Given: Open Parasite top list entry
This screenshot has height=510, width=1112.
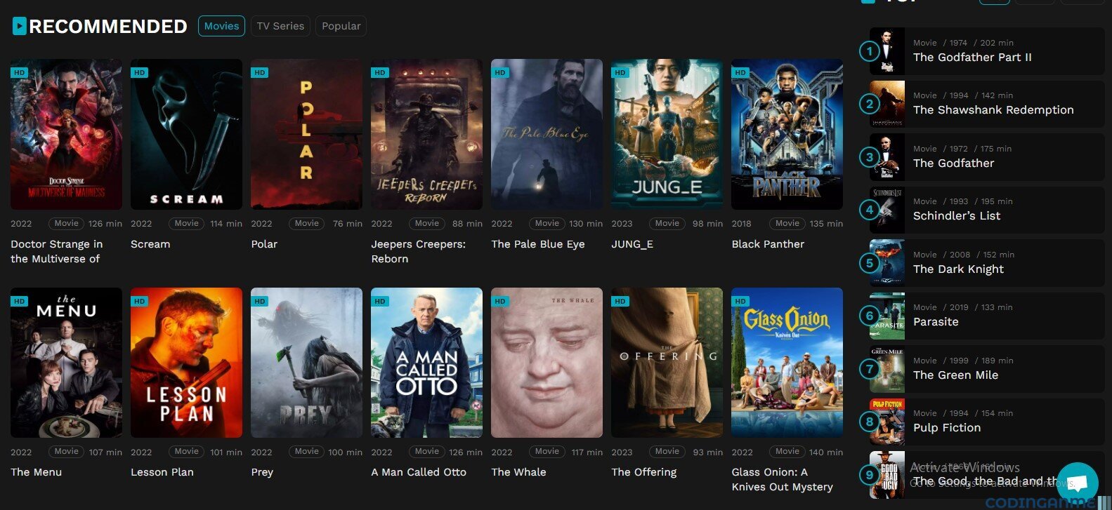Looking at the screenshot, I should click(987, 316).
